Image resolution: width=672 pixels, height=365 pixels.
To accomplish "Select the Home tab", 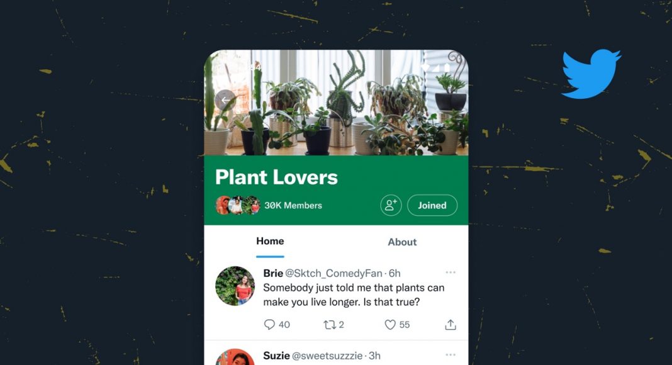I will tap(270, 241).
